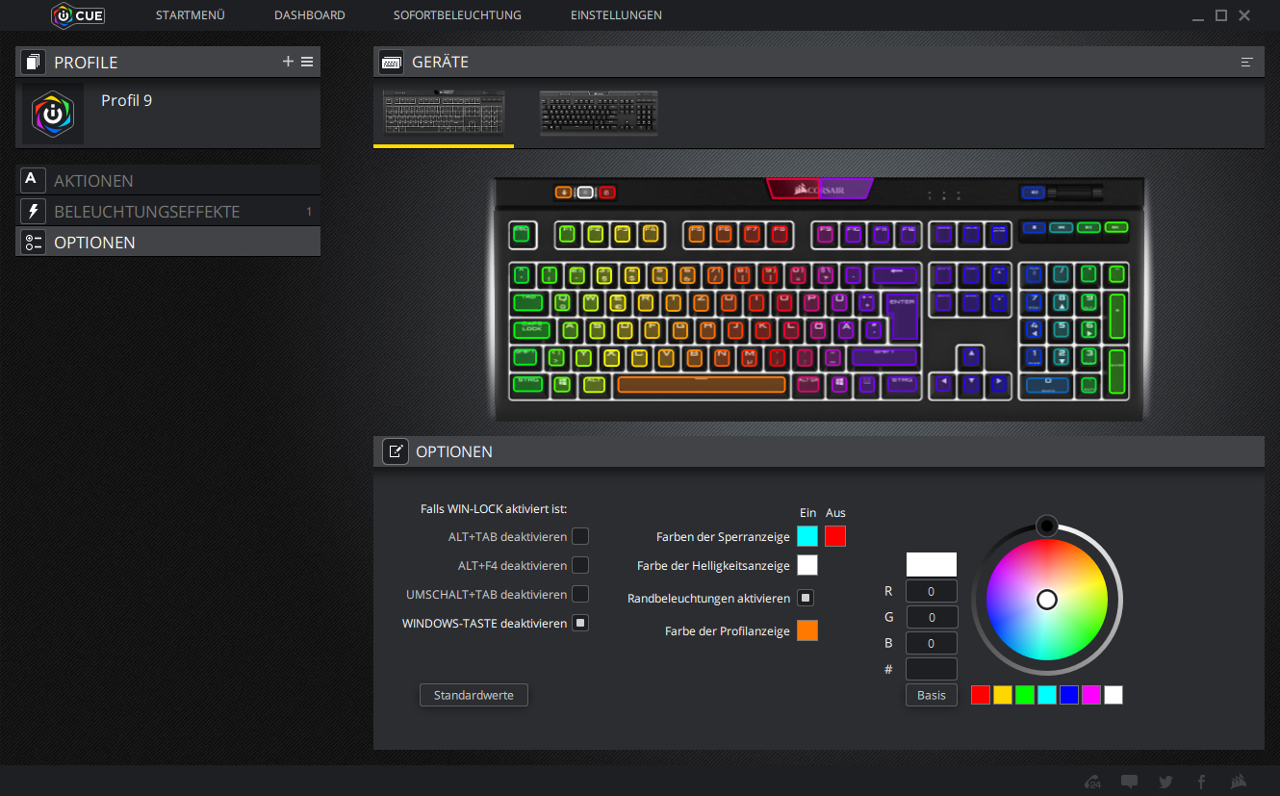This screenshot has height=796, width=1280.
Task: Click the lightning icon for Beleuchtungseffekte
Action: click(32, 211)
